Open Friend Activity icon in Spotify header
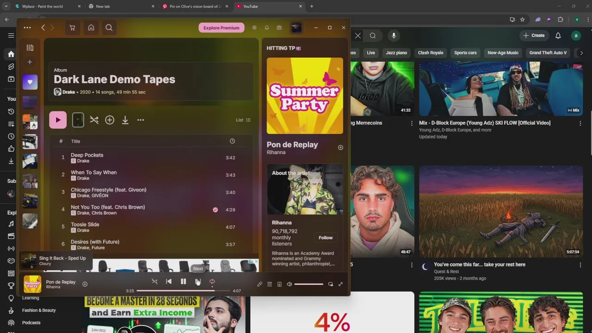The image size is (592, 333). 279,28
